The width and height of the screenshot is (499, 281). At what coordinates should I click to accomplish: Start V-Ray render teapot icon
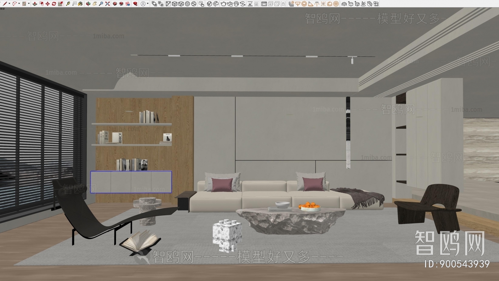(224, 4)
